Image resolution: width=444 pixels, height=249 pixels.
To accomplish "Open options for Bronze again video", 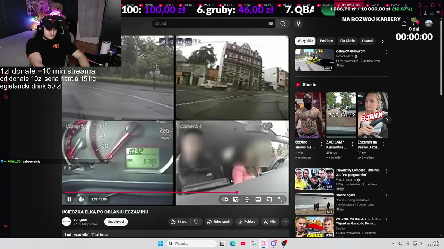I will click(386, 196).
